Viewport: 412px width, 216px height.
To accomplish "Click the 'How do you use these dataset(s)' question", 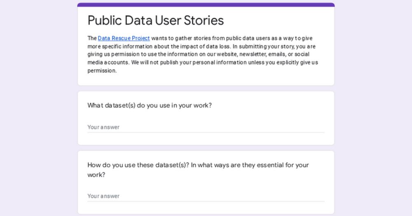I will pos(198,165).
